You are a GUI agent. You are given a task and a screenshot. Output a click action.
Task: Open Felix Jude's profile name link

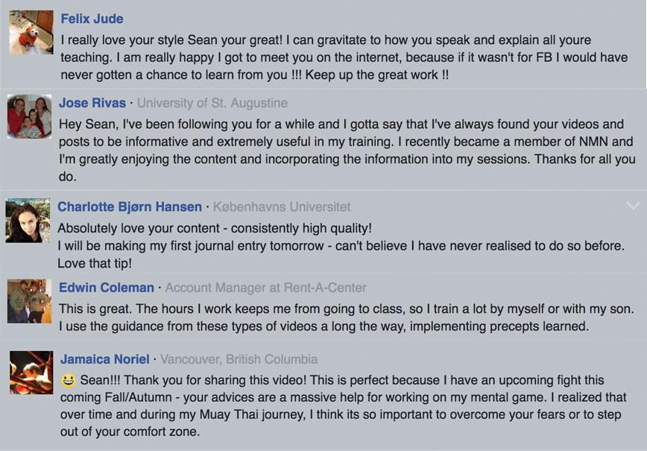(92, 19)
